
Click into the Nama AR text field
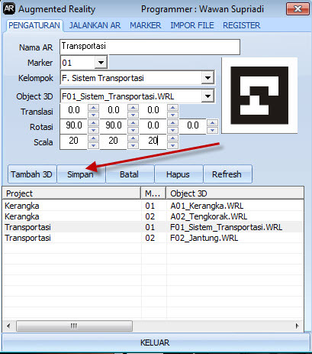(150, 47)
